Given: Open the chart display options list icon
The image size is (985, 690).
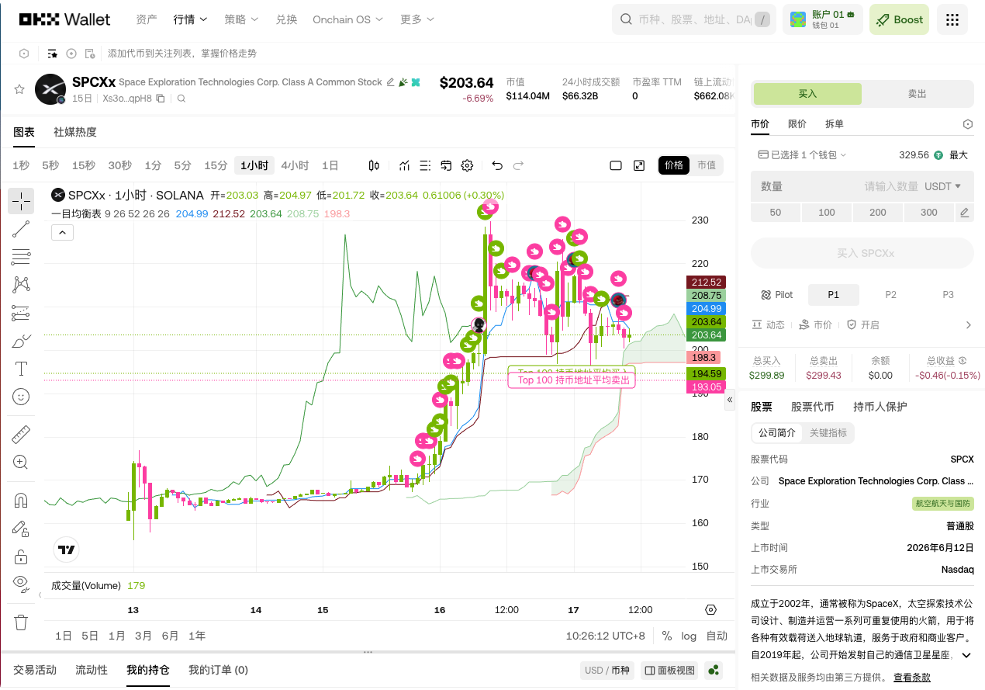Looking at the screenshot, I should (425, 165).
